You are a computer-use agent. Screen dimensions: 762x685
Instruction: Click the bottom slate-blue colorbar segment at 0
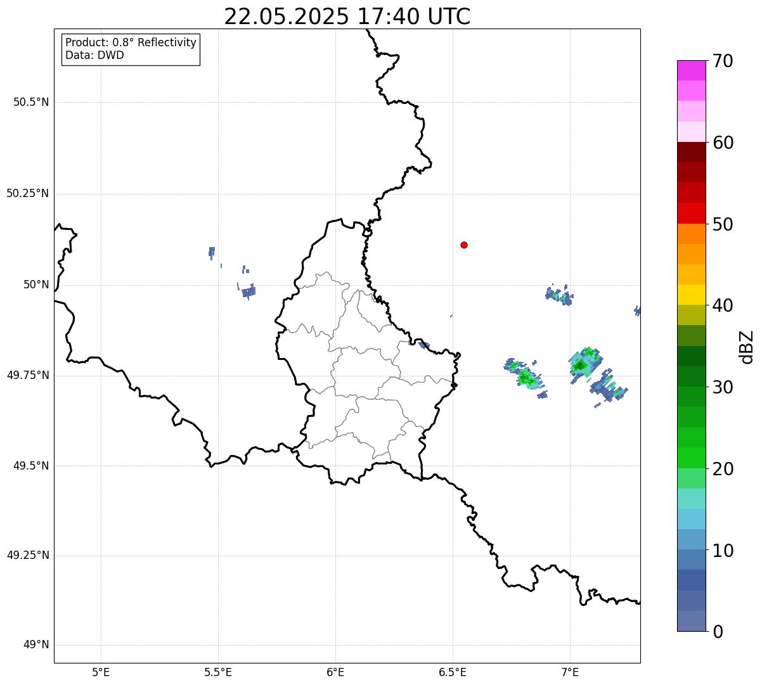click(691, 621)
